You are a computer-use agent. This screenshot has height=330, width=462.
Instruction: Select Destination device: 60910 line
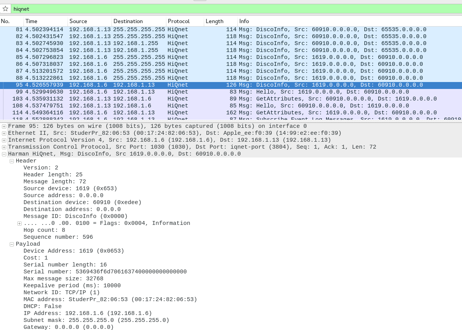pos(83,203)
